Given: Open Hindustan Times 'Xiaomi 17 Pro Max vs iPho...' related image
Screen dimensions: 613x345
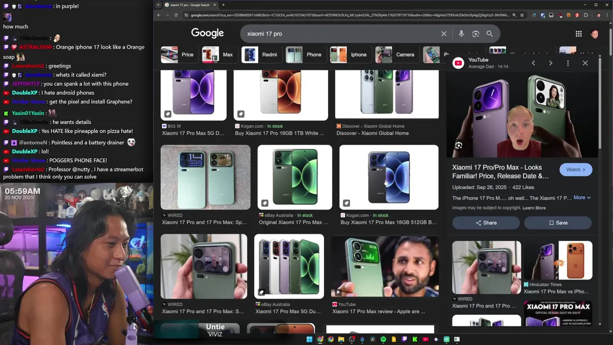Looking at the screenshot, I should 558,260.
